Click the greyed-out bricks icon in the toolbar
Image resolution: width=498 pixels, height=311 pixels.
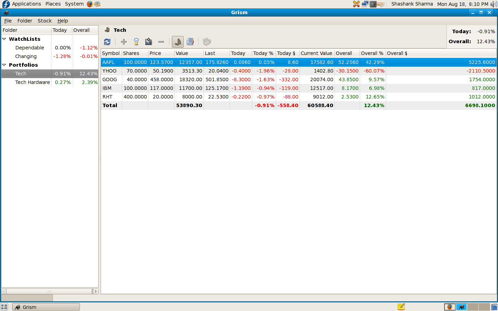(x=207, y=42)
